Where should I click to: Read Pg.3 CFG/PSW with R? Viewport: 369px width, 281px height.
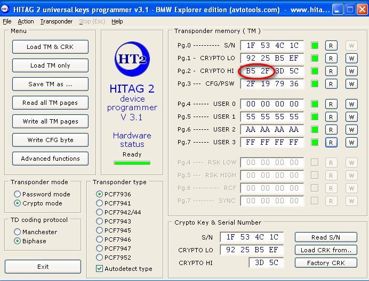(331, 84)
